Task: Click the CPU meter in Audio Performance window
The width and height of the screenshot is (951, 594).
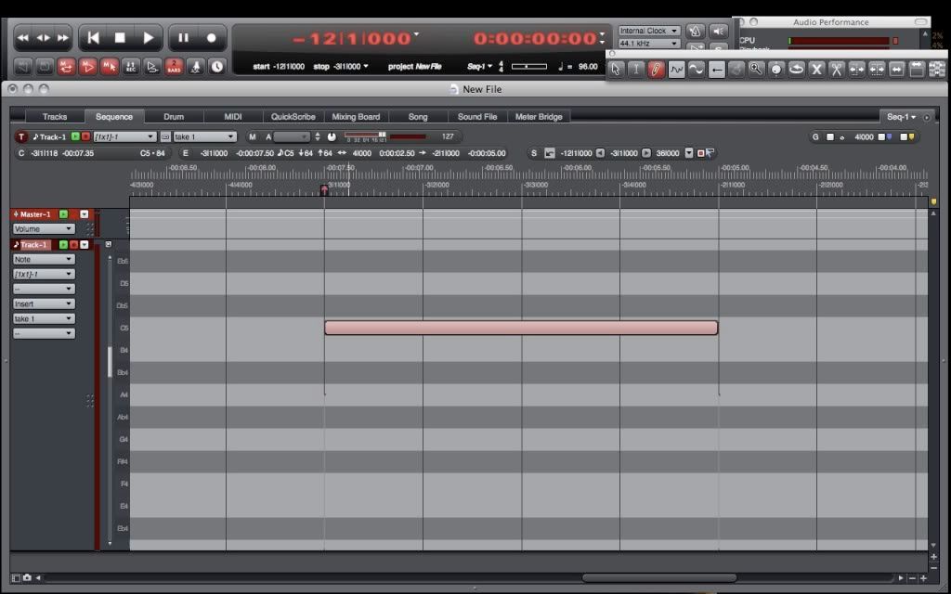Action: pos(839,41)
